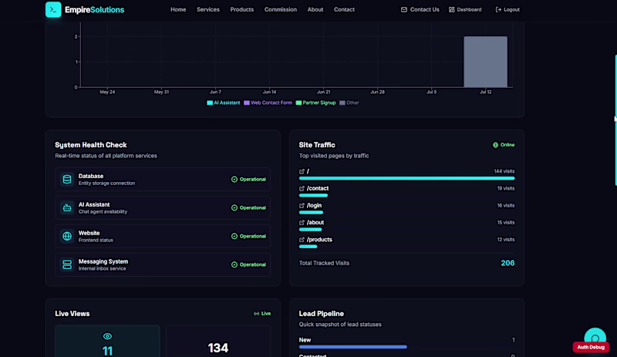Open the Services nav menu

tap(208, 9)
